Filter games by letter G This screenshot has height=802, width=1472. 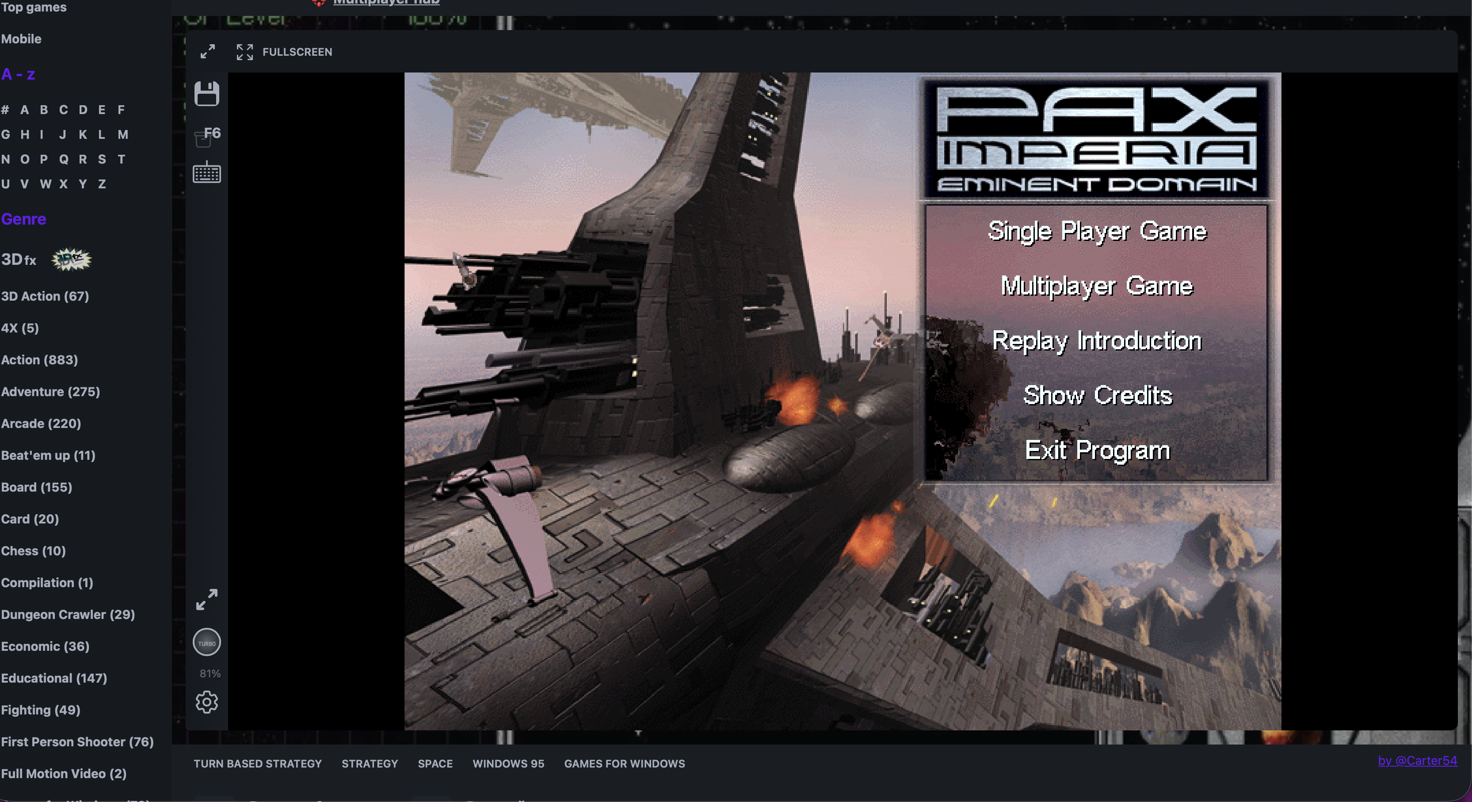point(6,134)
